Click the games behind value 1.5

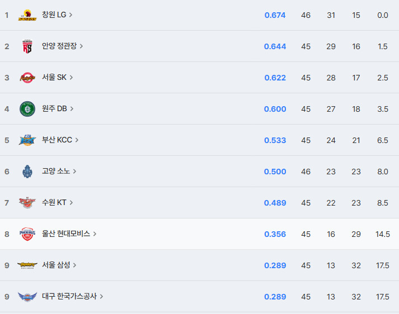(x=382, y=46)
